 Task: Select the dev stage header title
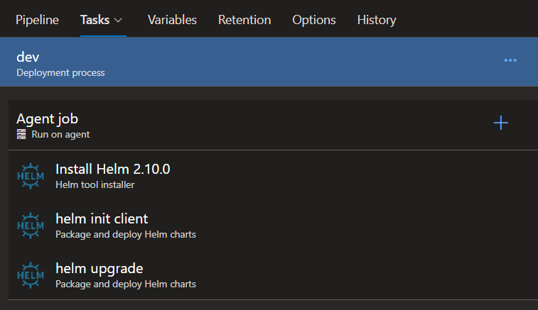click(28, 57)
